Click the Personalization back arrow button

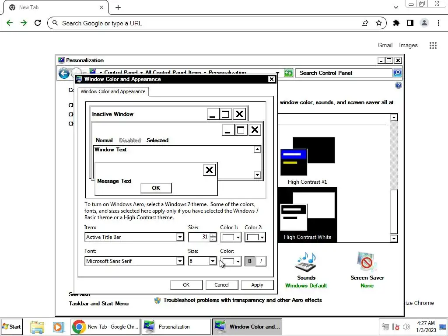click(x=64, y=73)
